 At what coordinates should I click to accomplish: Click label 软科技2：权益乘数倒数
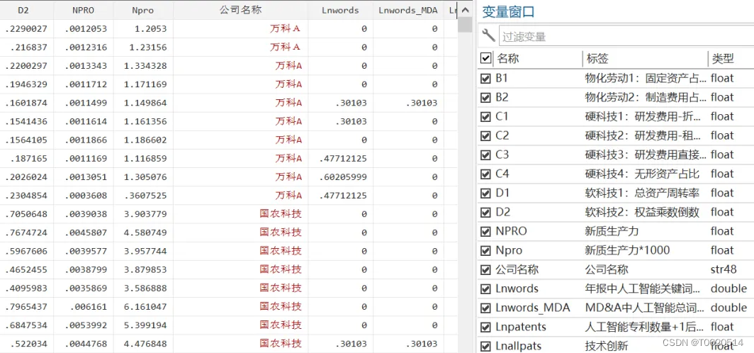click(x=642, y=212)
